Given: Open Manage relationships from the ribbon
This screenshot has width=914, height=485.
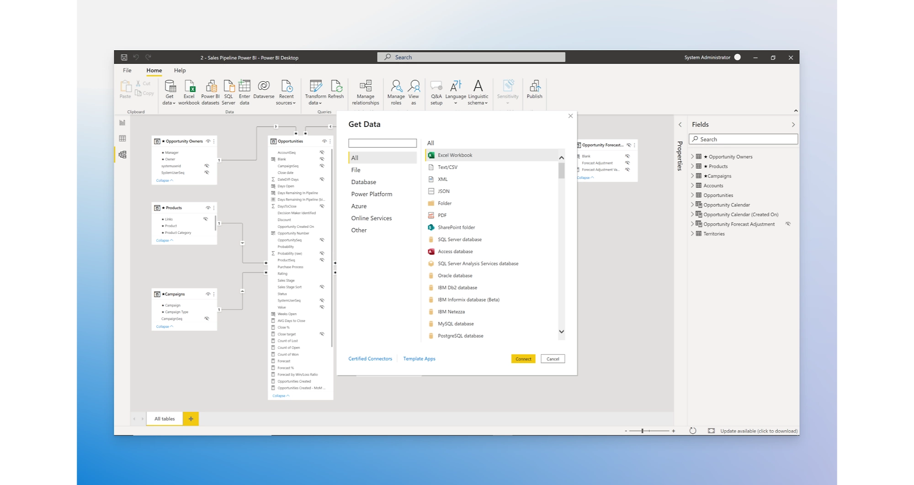Looking at the screenshot, I should 366,92.
